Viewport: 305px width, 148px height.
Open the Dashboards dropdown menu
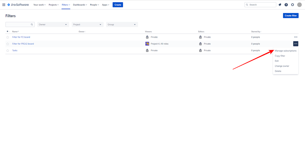pos(80,5)
